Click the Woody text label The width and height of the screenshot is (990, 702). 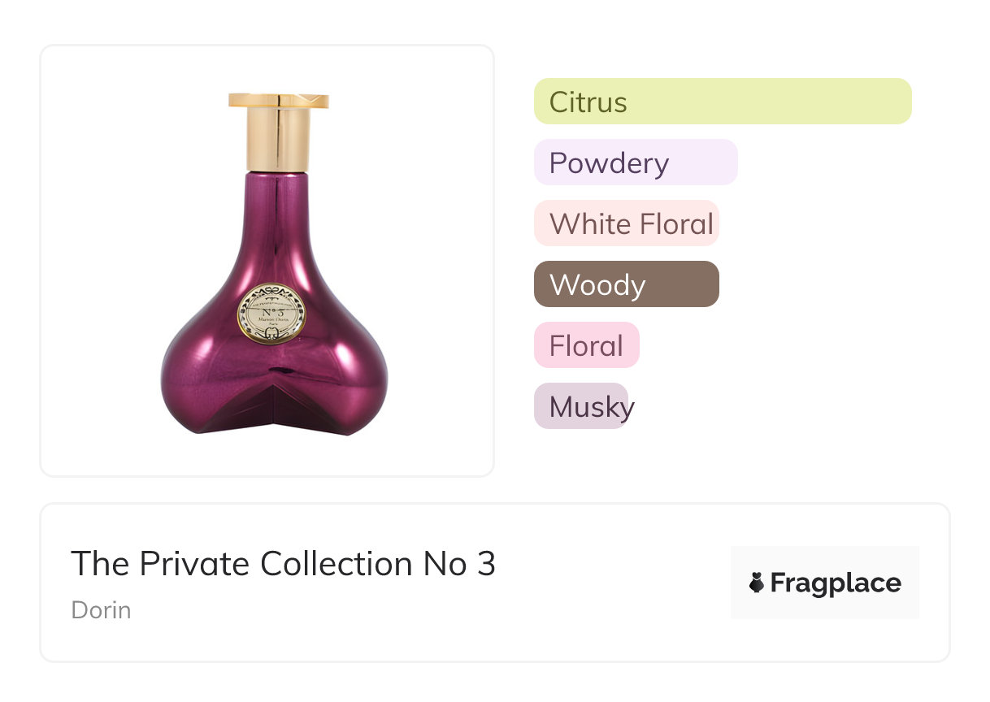[597, 285]
